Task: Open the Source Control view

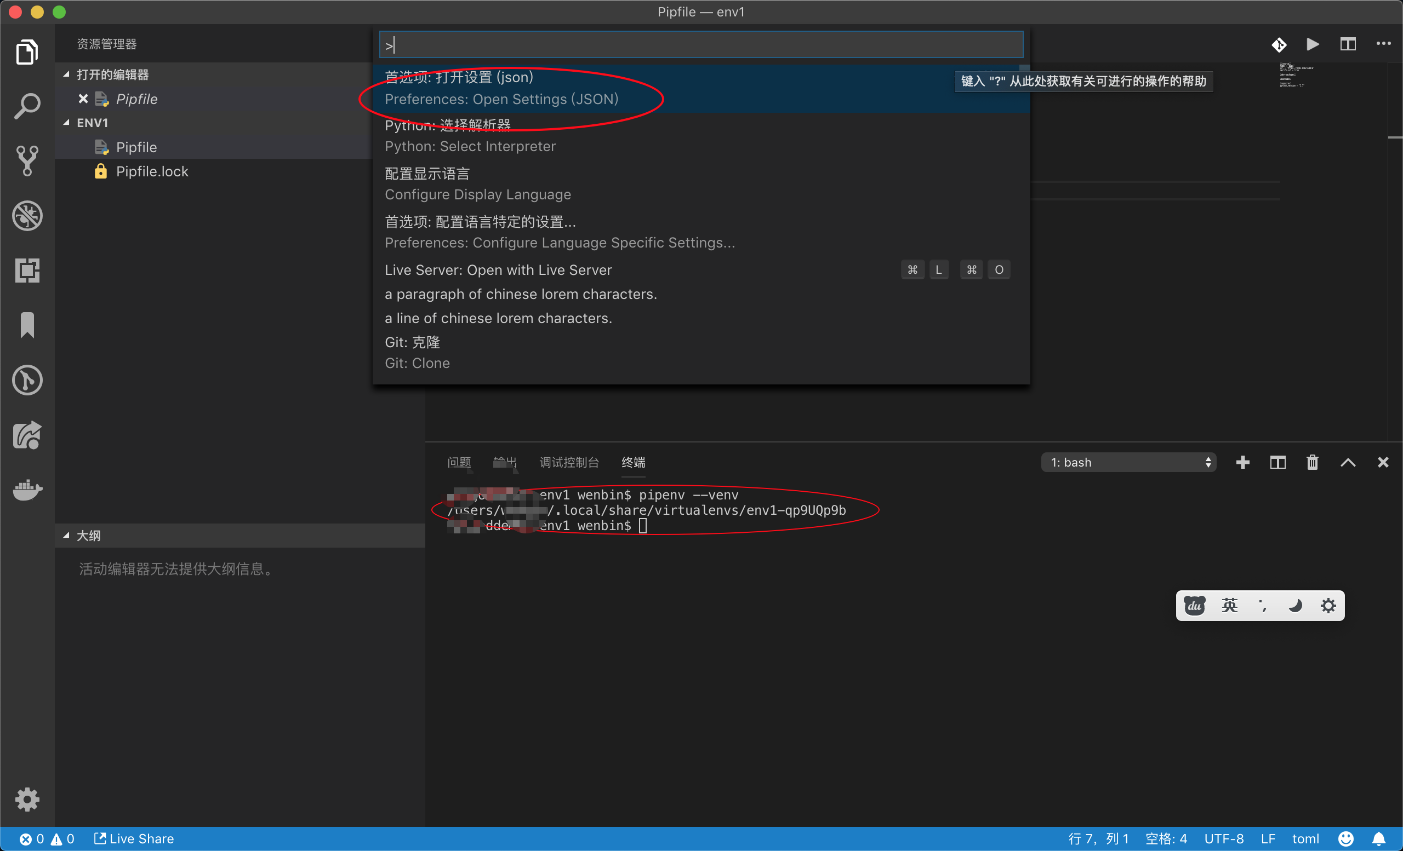Action: (x=27, y=161)
